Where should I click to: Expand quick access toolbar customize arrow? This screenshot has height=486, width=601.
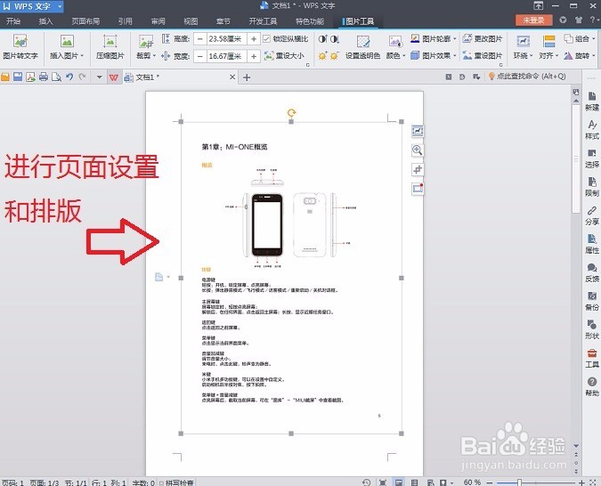[99, 77]
